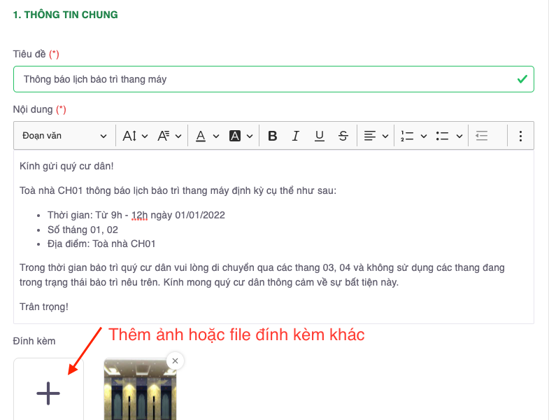Screen dimensions: 549x420
Task: Open the bulleted list dropdown
Action: 450,136
